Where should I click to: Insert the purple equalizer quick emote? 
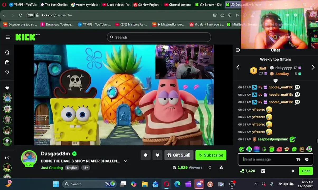click(256, 149)
